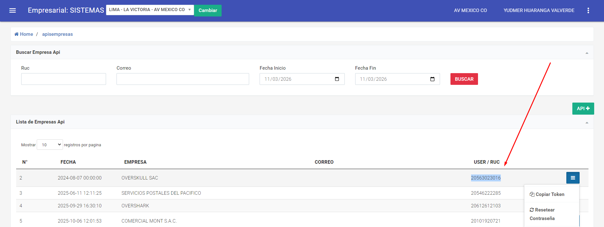Open the Fecha Fin calendar picker icon

pyautogui.click(x=432, y=79)
